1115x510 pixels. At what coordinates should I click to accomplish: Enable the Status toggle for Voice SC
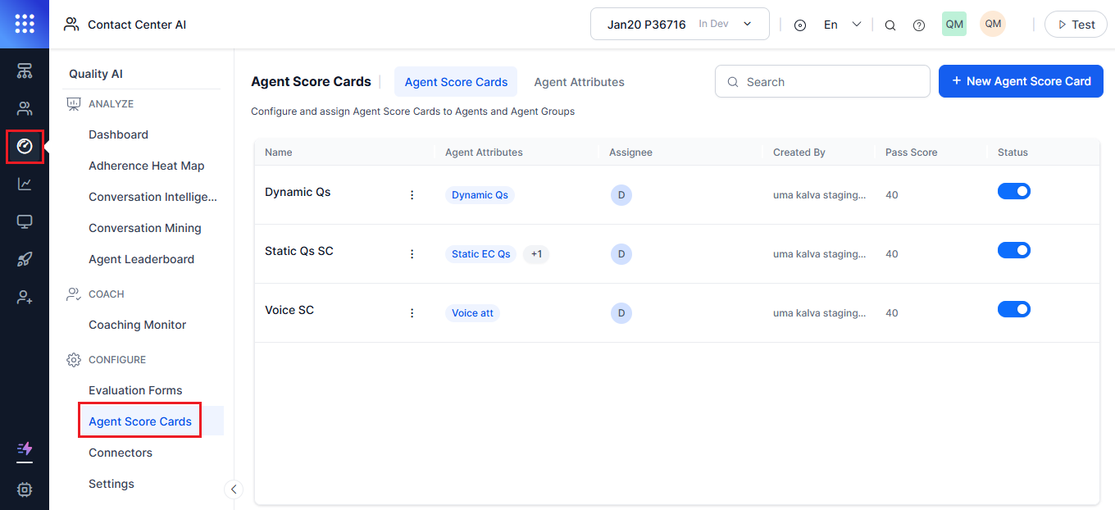(1014, 309)
